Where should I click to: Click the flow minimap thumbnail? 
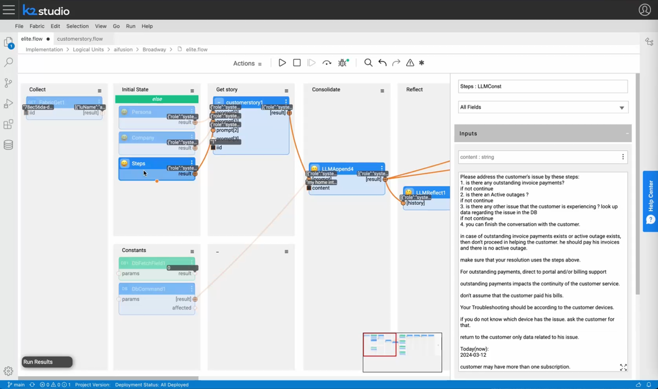tap(402, 352)
